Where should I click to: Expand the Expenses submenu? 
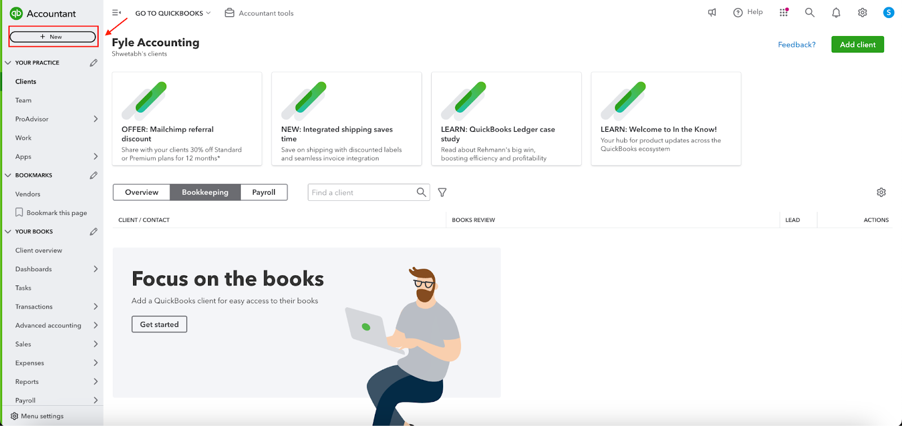(x=95, y=363)
